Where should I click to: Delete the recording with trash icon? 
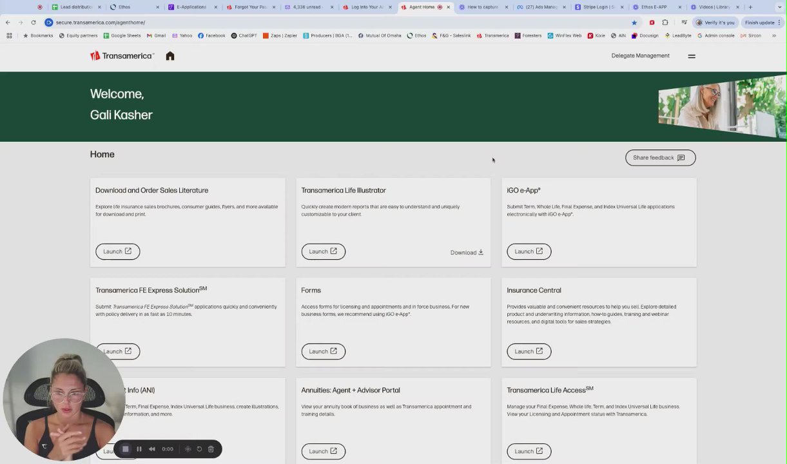point(211,449)
